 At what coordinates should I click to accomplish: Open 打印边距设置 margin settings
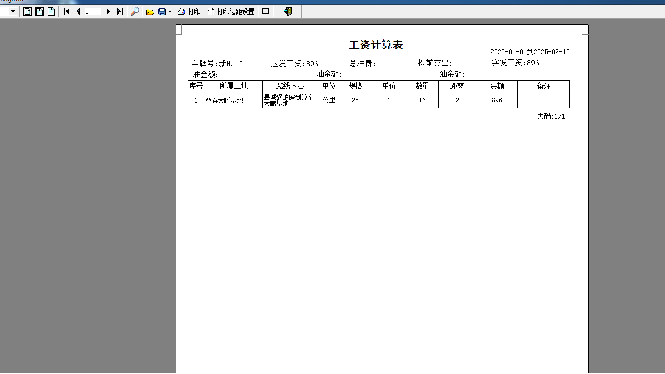231,11
